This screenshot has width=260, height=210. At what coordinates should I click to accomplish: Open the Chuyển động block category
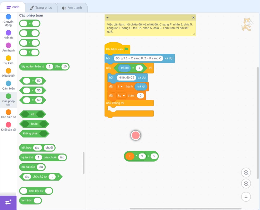(x=8, y=20)
